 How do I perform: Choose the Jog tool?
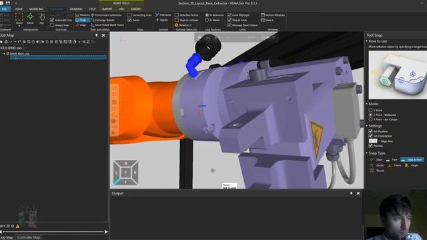pyautogui.click(x=41, y=19)
